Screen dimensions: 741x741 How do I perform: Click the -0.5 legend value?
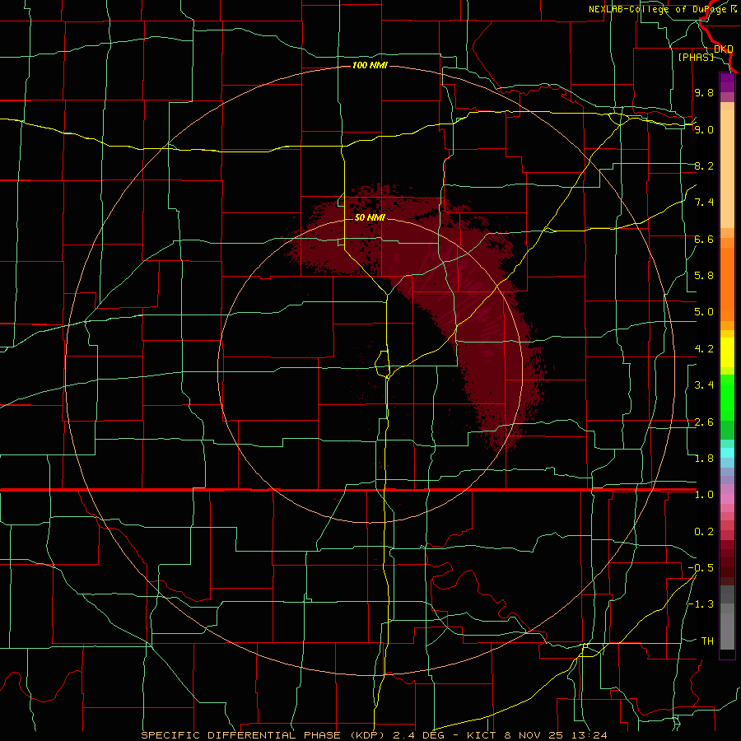tap(701, 568)
